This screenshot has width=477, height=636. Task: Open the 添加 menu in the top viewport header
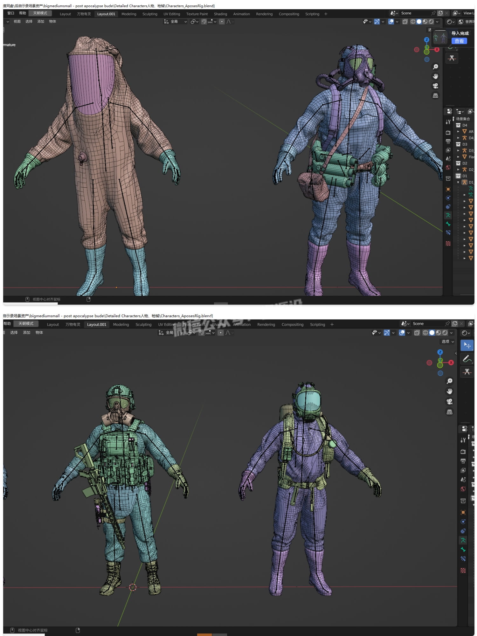(x=41, y=22)
